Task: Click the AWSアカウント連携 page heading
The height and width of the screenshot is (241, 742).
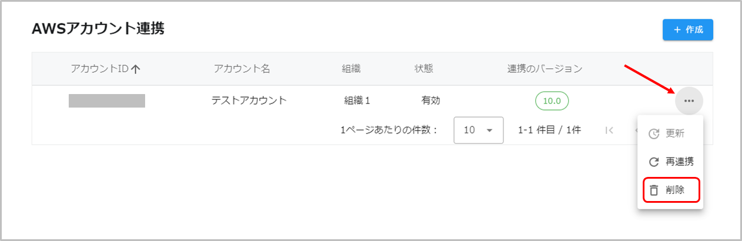Action: click(x=98, y=29)
